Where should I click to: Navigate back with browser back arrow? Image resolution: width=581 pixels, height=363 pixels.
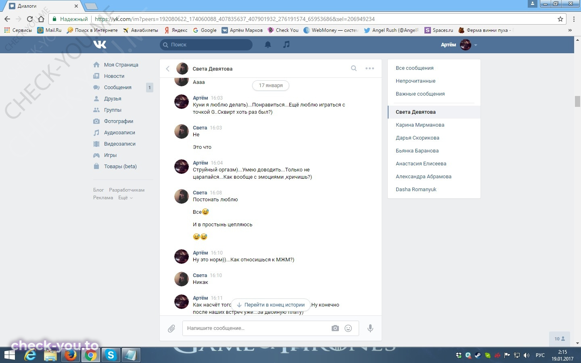coord(7,19)
